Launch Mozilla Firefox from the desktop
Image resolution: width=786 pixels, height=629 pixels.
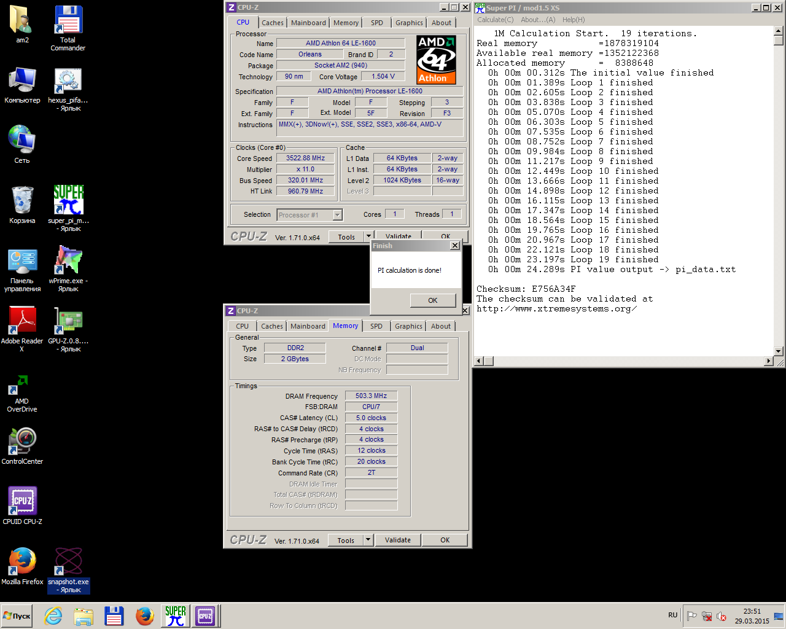22,566
